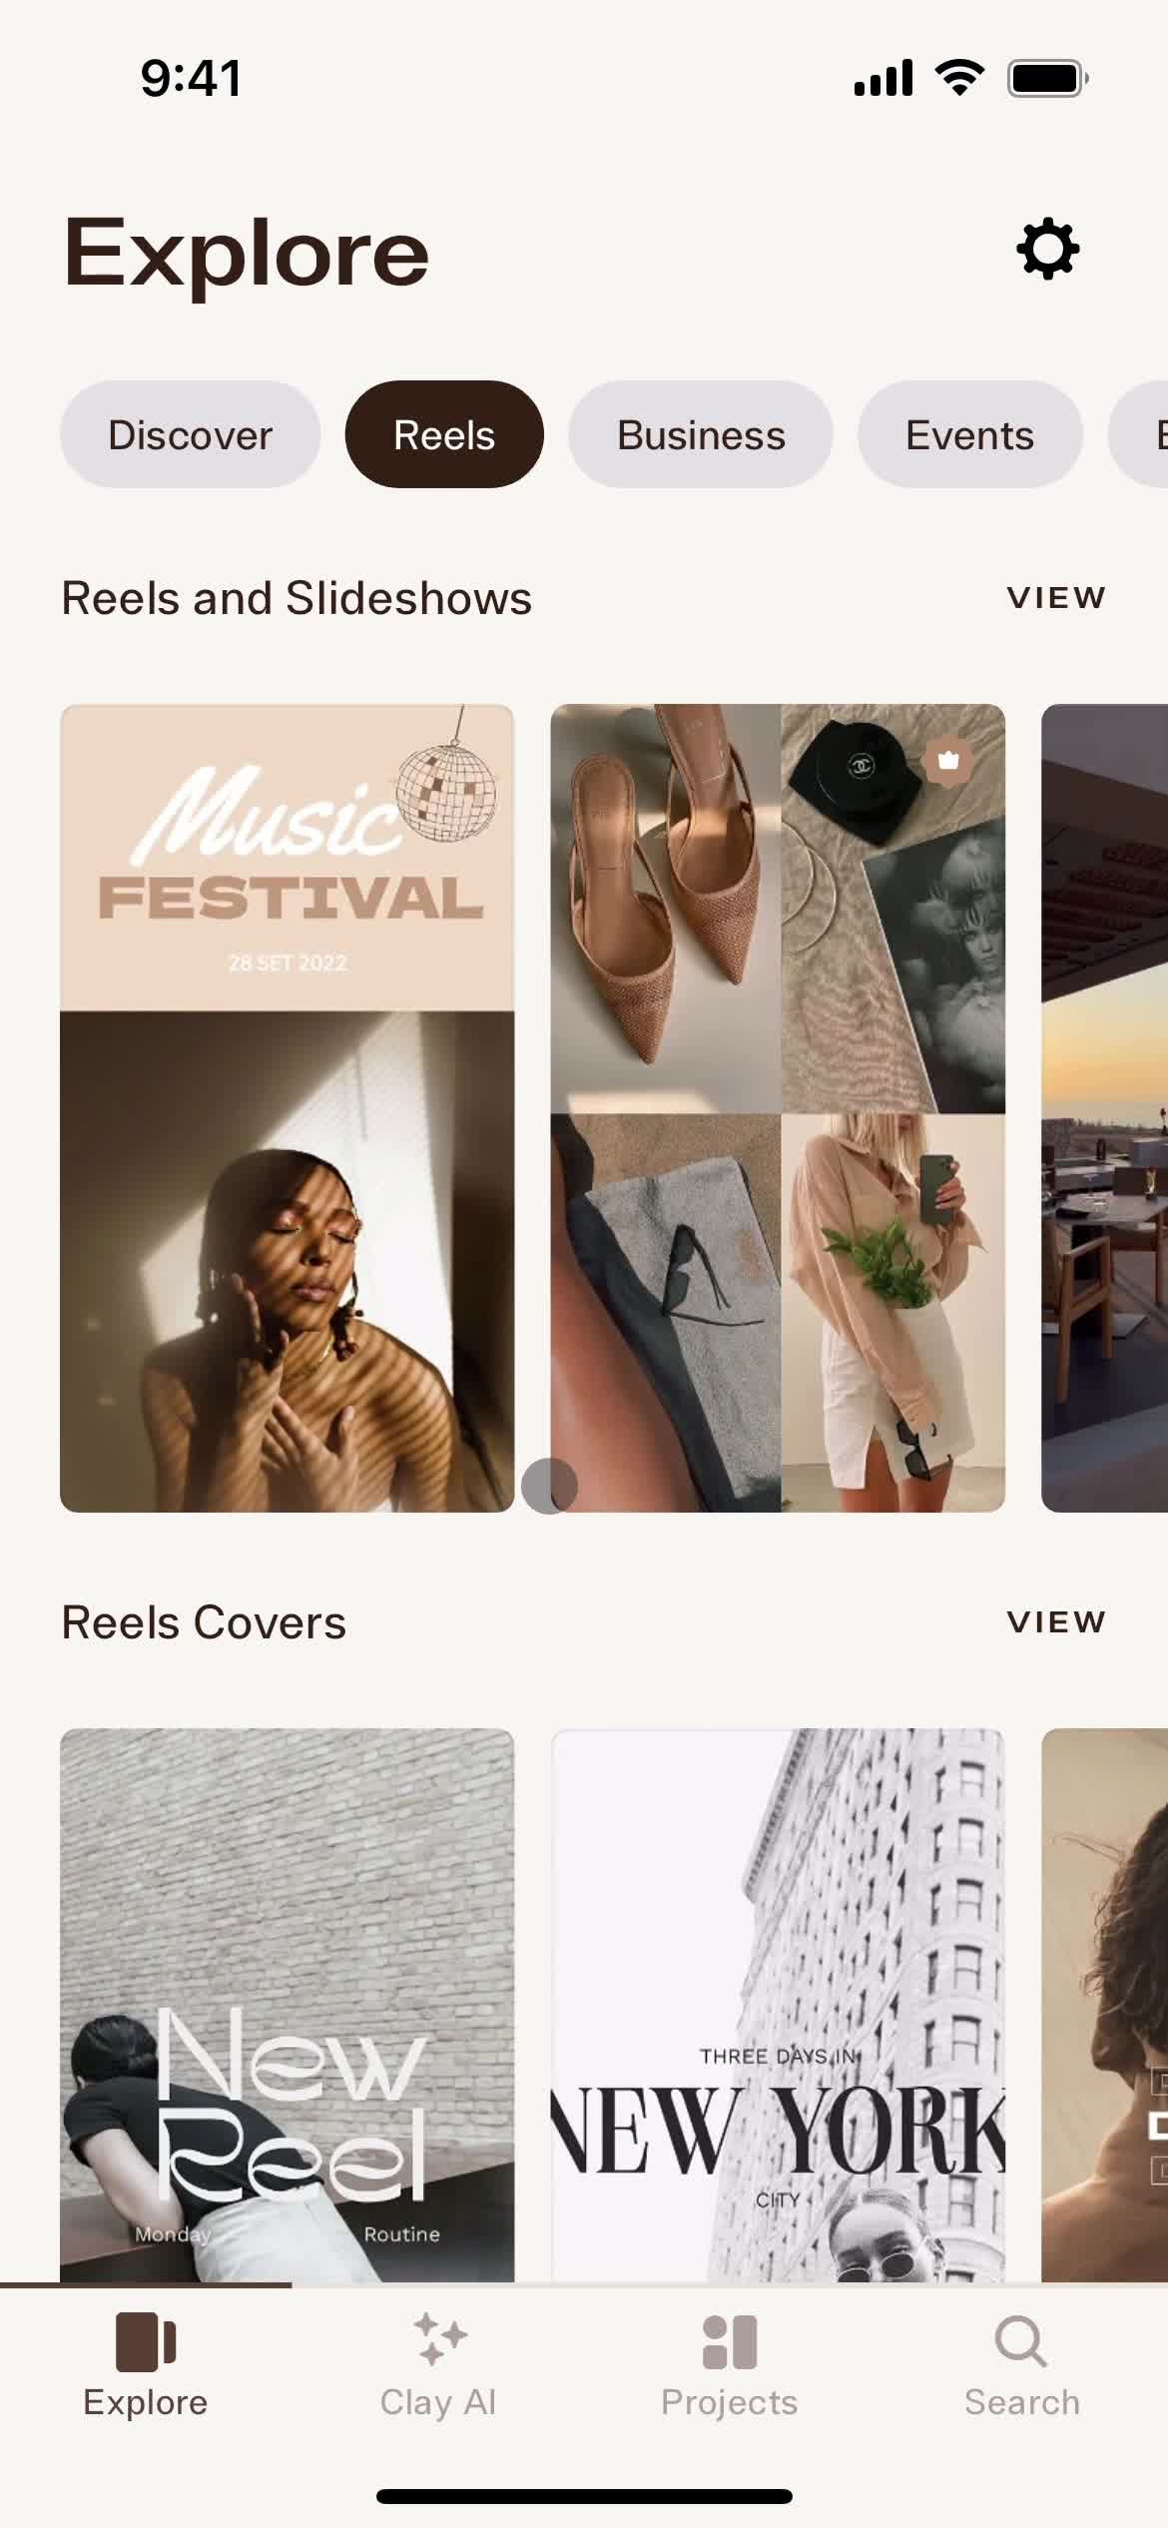This screenshot has height=2528, width=1168.
Task: Tap the Search magnifier icon
Action: point(1021,2341)
